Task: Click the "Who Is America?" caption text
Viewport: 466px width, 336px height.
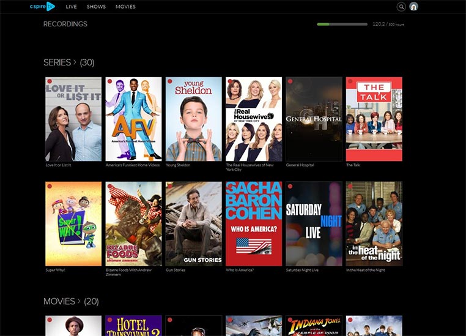Action: 240,270
